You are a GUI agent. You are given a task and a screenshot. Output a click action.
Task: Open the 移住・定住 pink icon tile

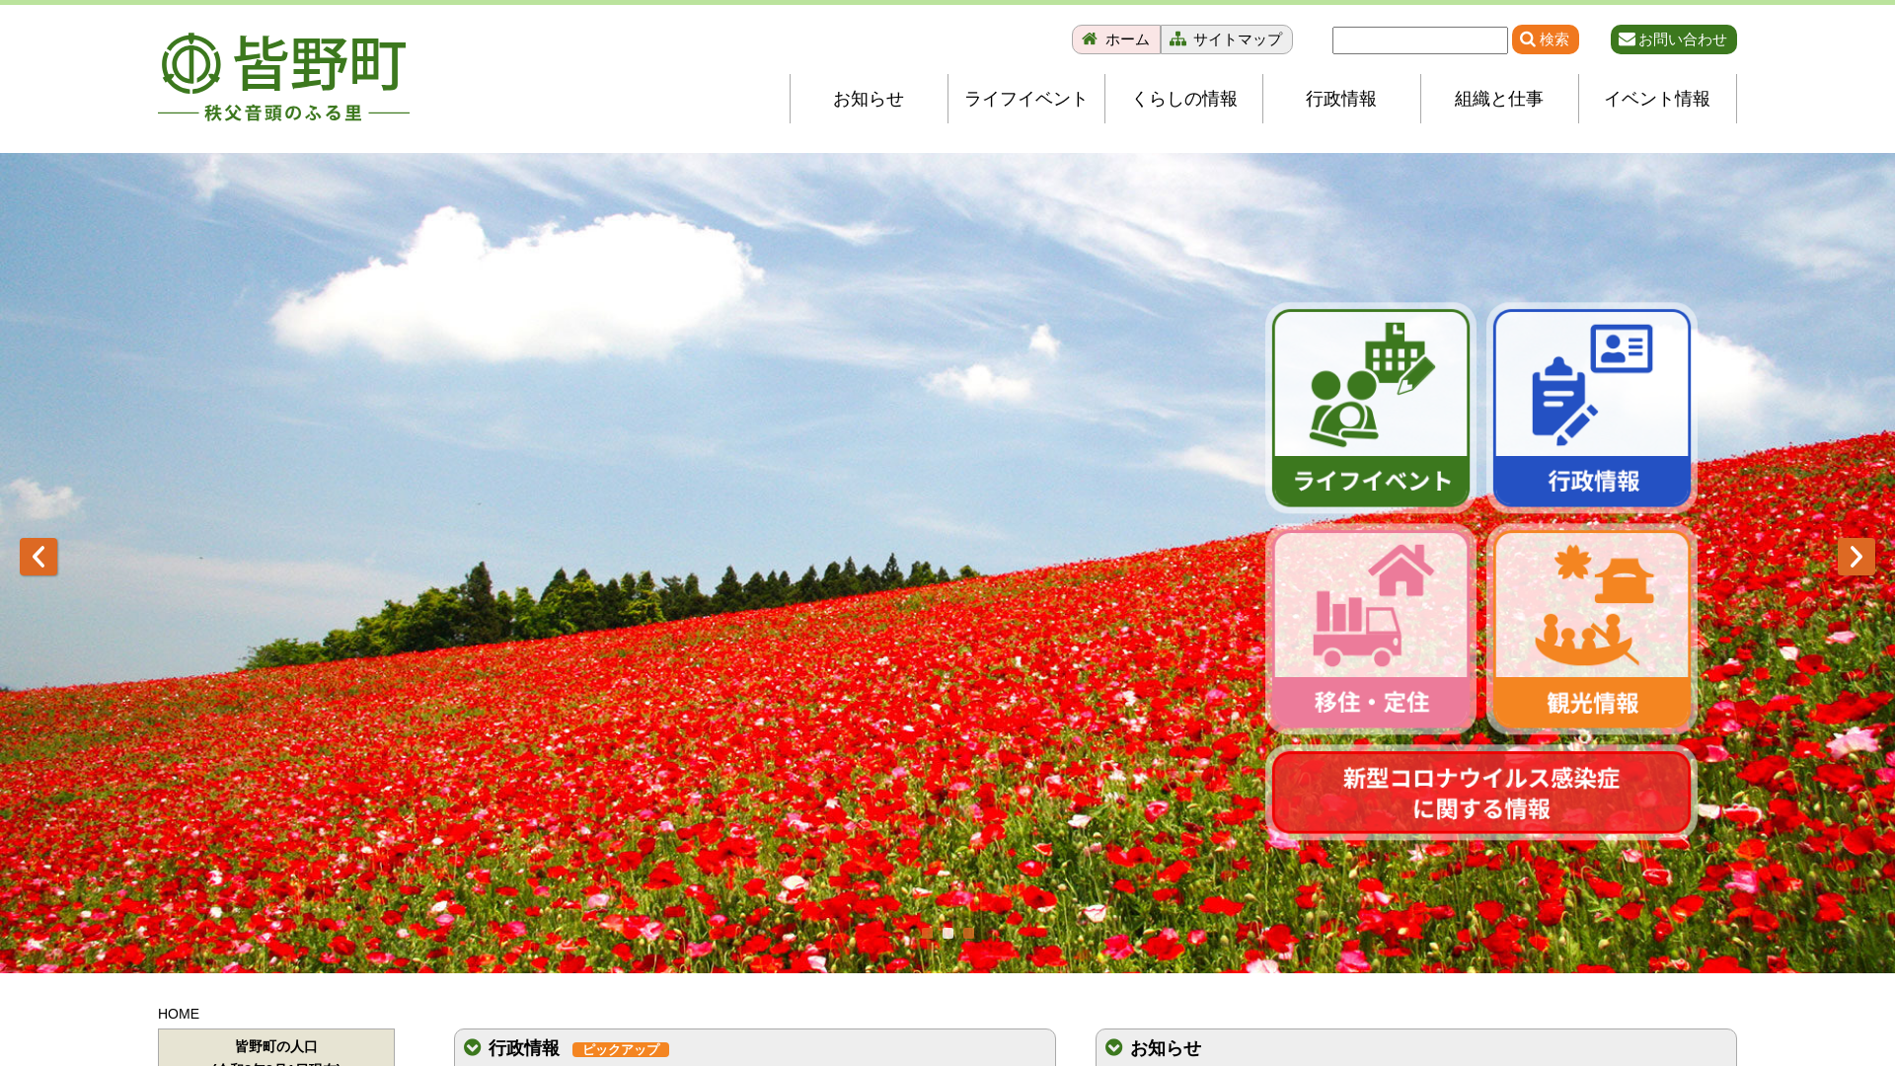(1370, 629)
